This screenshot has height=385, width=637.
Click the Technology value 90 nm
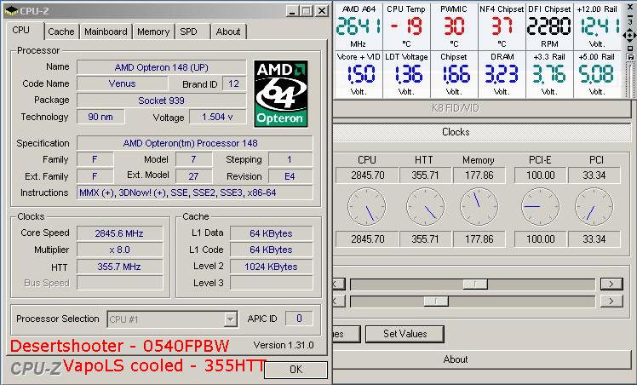(100, 117)
